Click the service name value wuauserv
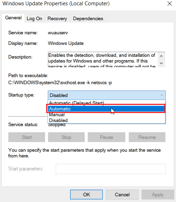This screenshot has height=202, width=176. click(x=58, y=33)
